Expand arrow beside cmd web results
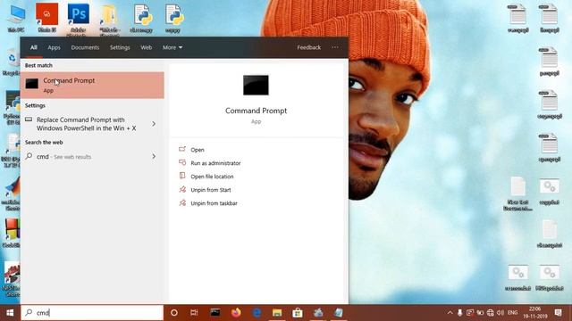Screen dimensions: 572x321 tap(154, 157)
